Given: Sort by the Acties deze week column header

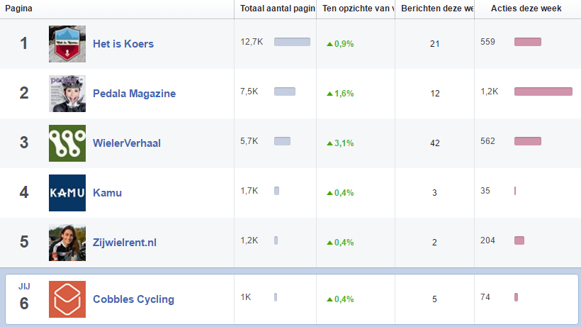Looking at the screenshot, I should [526, 9].
